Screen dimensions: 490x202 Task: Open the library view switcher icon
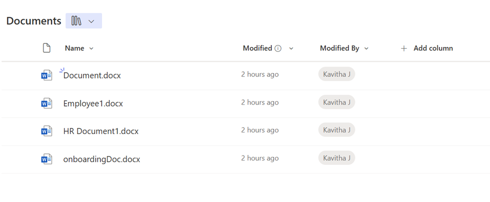(x=76, y=21)
